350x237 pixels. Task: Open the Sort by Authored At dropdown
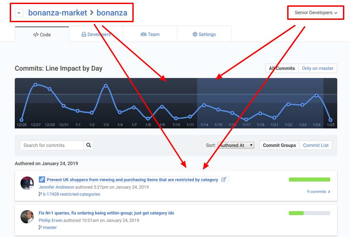pos(236,145)
